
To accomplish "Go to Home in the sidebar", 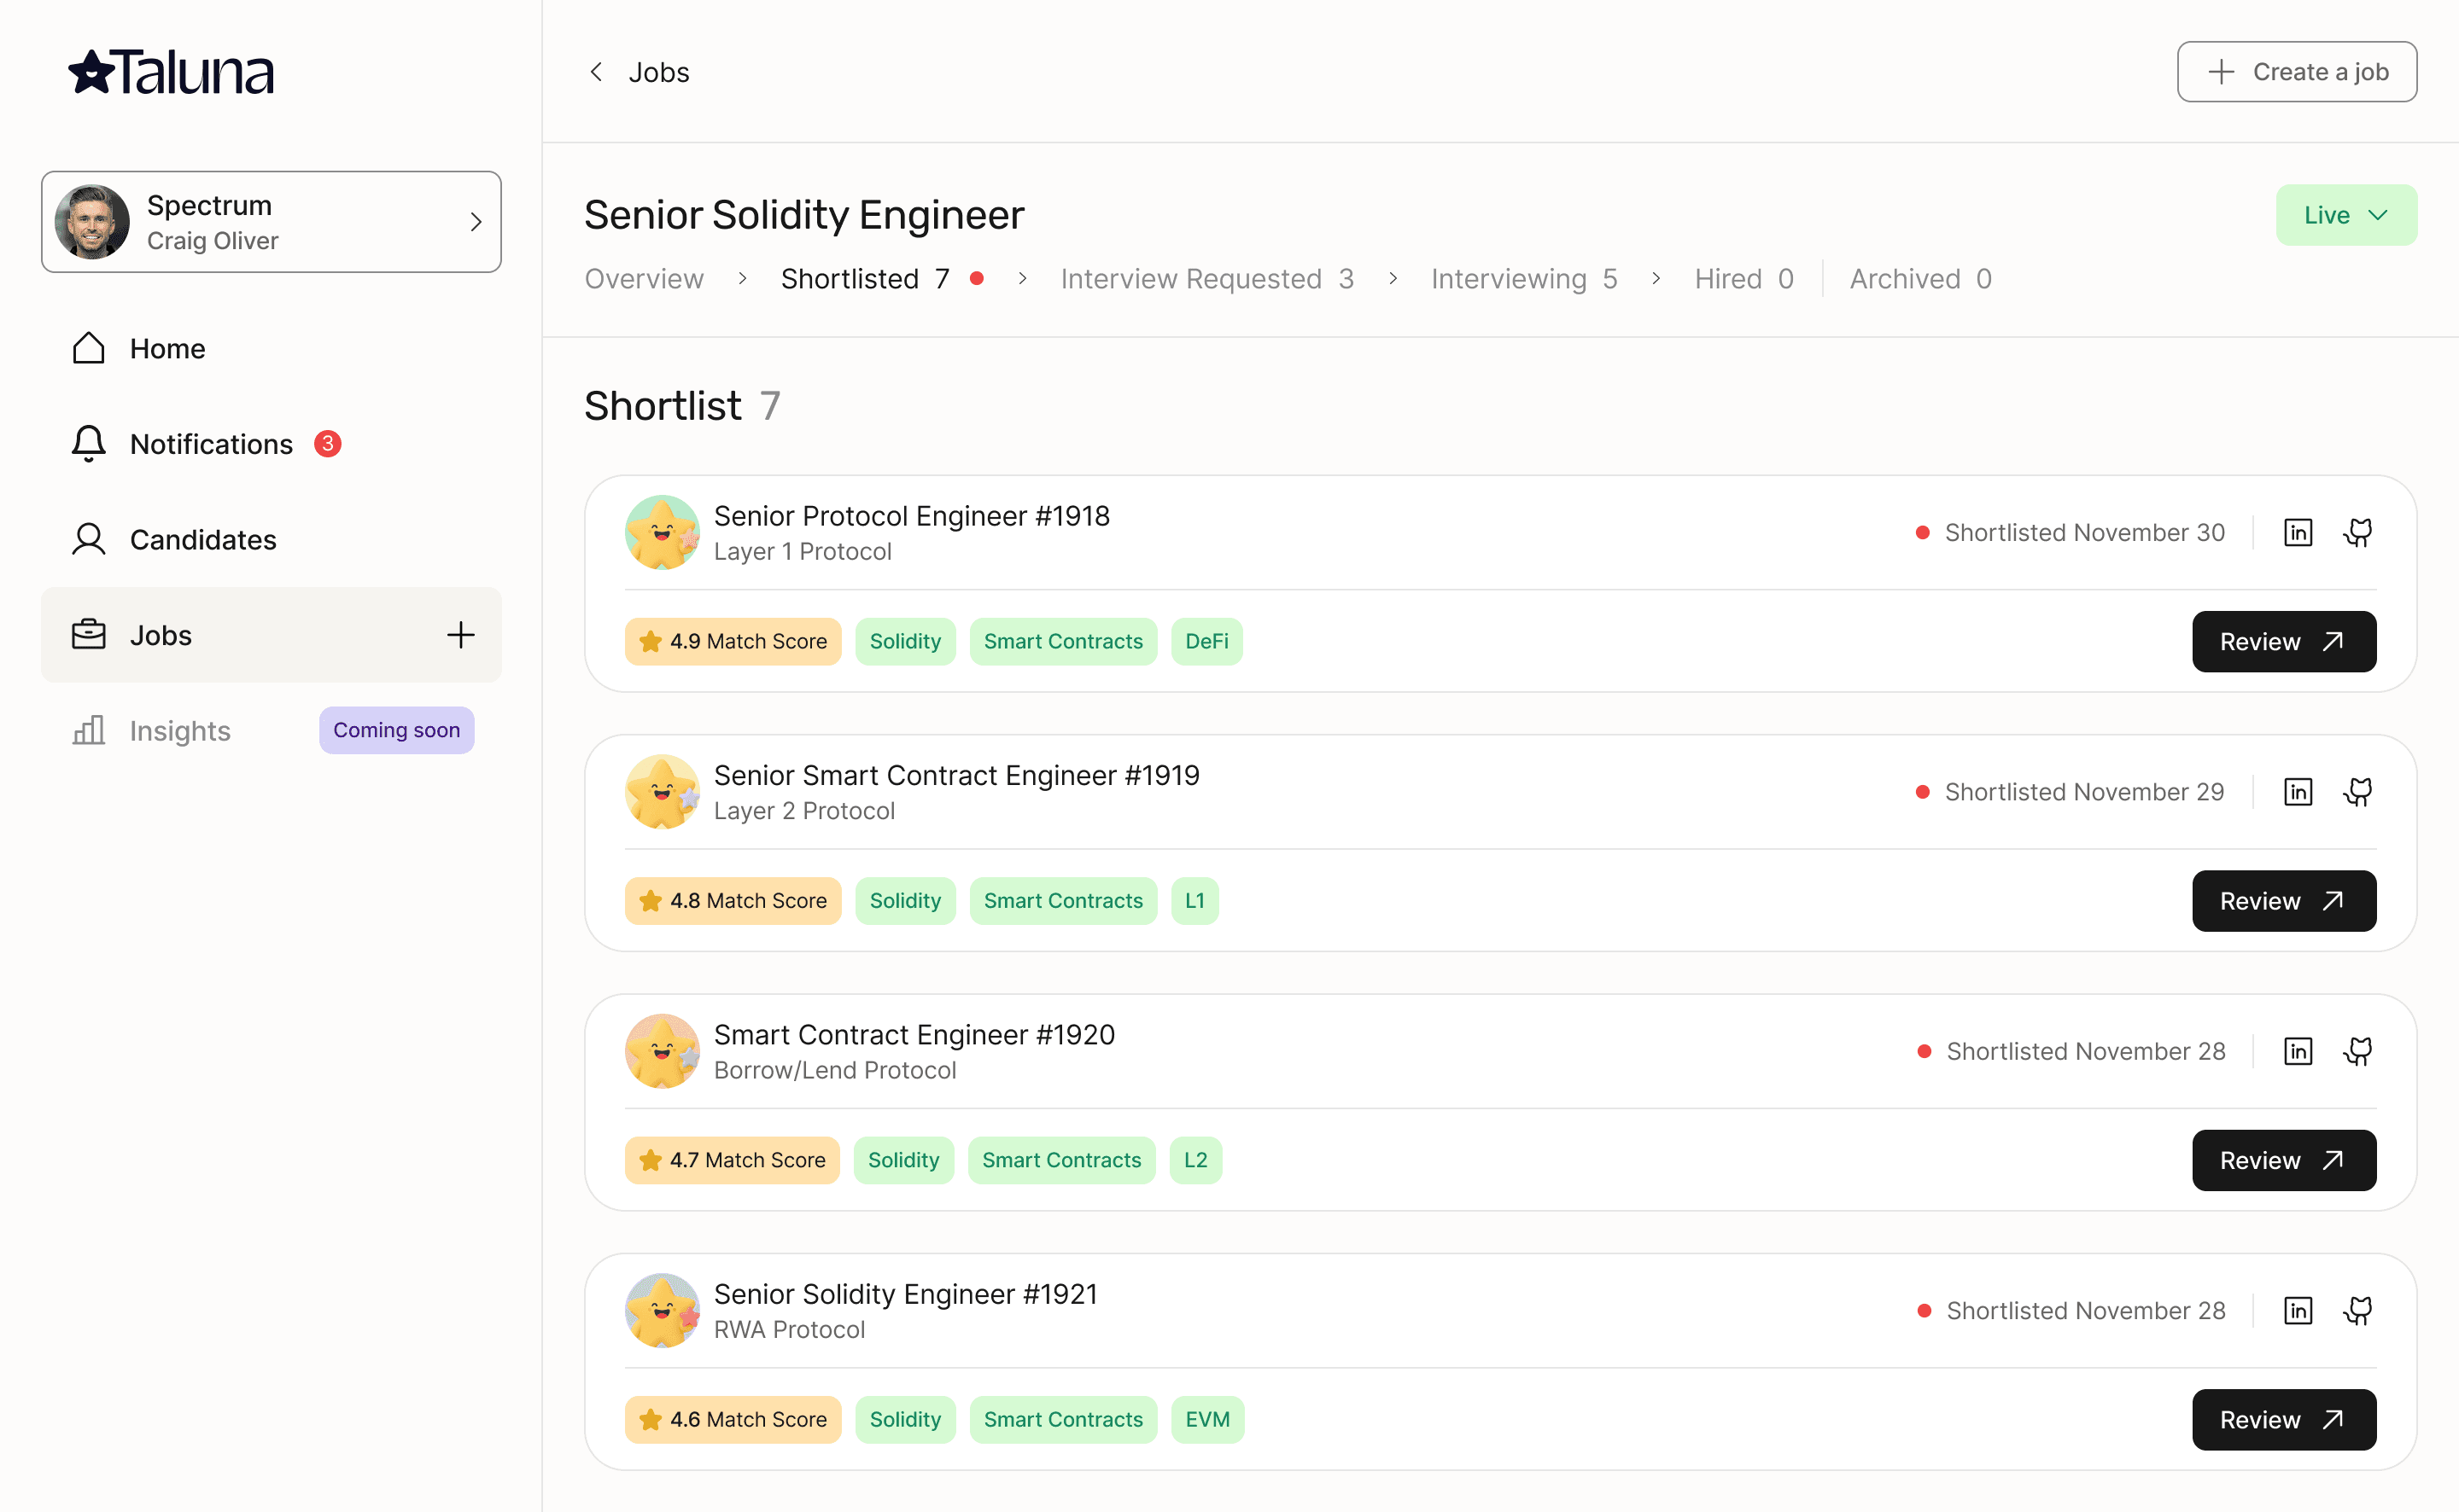I will (x=167, y=349).
